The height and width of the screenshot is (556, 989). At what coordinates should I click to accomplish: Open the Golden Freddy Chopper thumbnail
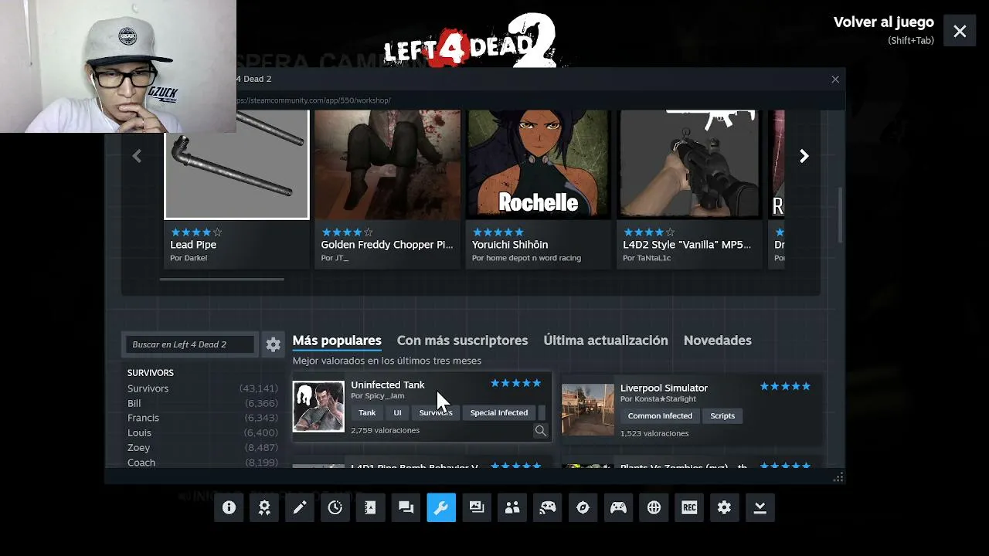[x=387, y=164]
